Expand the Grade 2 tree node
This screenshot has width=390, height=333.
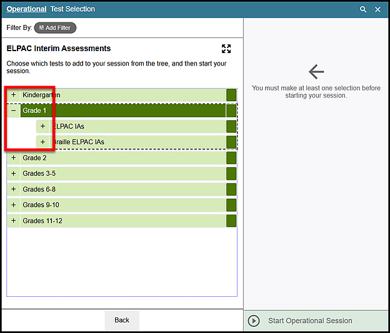(x=14, y=158)
